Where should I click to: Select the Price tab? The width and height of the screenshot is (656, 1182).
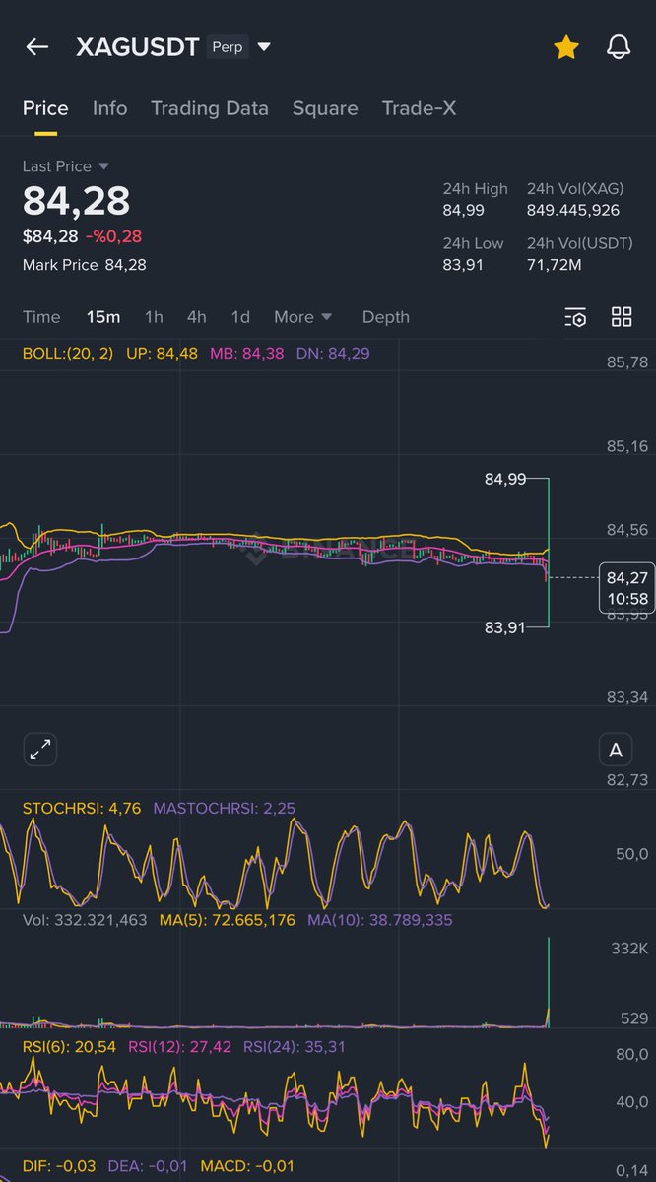45,108
